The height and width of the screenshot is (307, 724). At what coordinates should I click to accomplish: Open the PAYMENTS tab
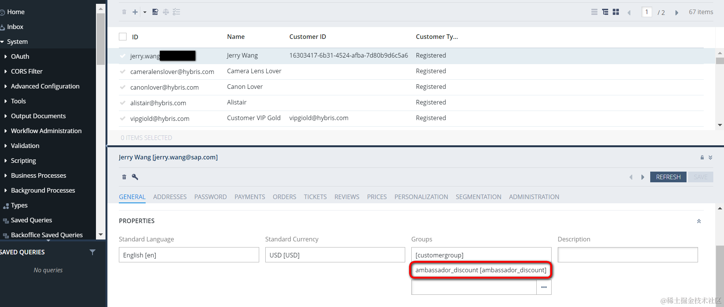(250, 197)
